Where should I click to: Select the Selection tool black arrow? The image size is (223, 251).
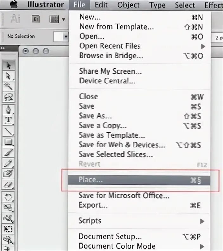[9, 66]
